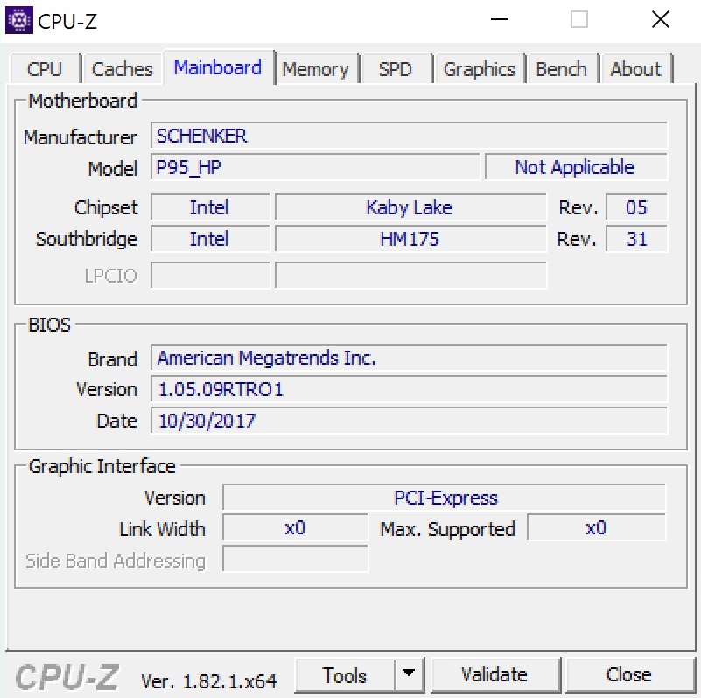Viewport: 701px width, 698px height.
Task: Open the SPD tab
Action: (x=396, y=69)
